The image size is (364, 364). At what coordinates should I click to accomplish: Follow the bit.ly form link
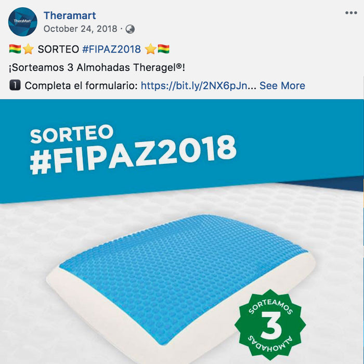(199, 86)
